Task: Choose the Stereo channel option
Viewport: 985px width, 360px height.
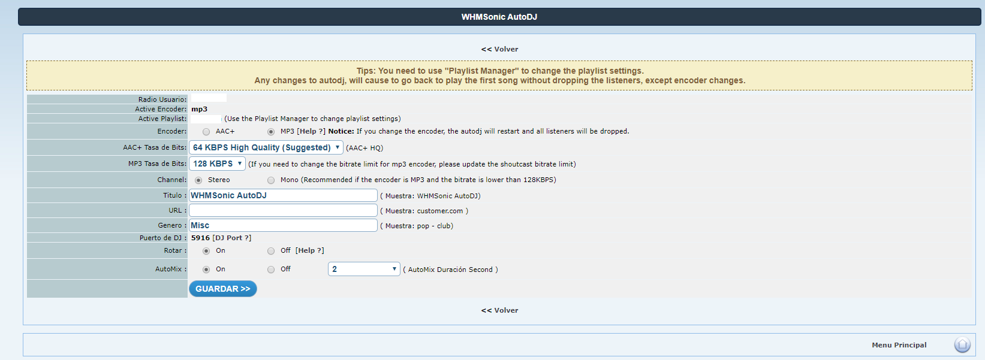Action: [198, 180]
